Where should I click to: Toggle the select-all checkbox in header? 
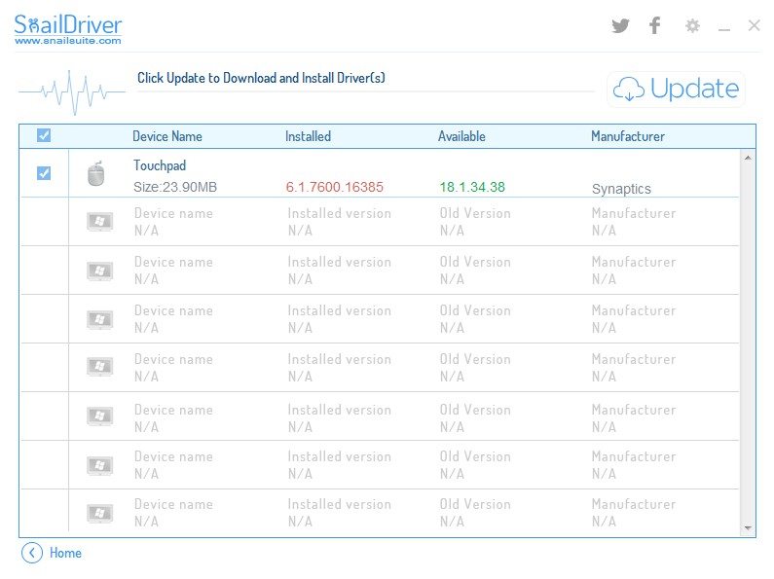[44, 136]
